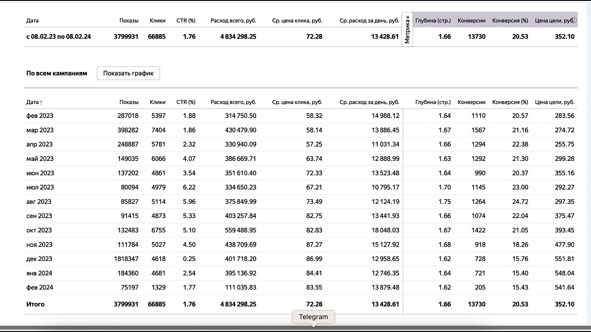Select impressions value 287018 for фев 2023
591x332 pixels.
[x=128, y=116]
